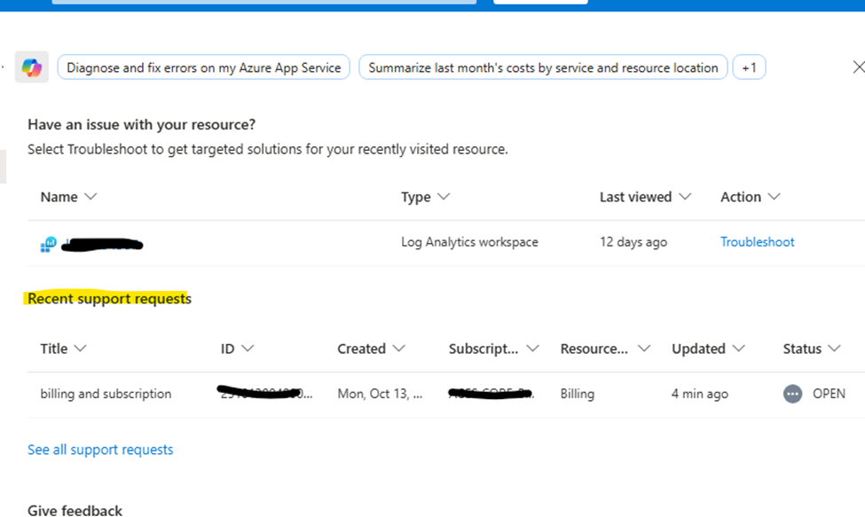Screen dimensions: 865x517
Task: Select the '4 min ago' updated cell
Action: pyautogui.click(x=699, y=394)
